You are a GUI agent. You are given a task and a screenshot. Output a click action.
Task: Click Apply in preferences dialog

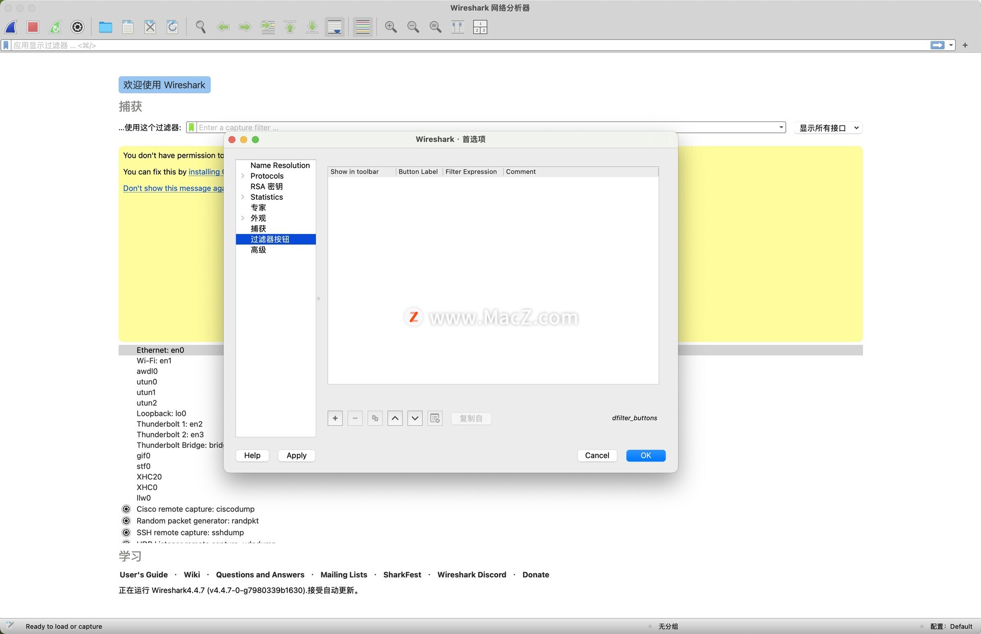296,455
